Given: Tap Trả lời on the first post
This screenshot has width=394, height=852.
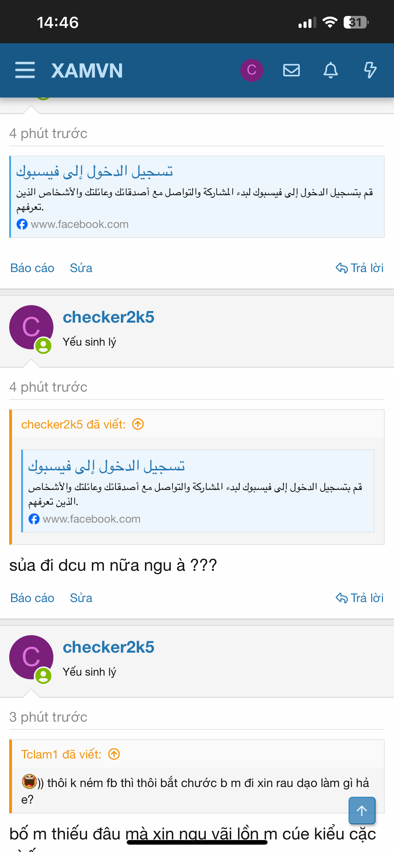Looking at the screenshot, I should tap(360, 268).
